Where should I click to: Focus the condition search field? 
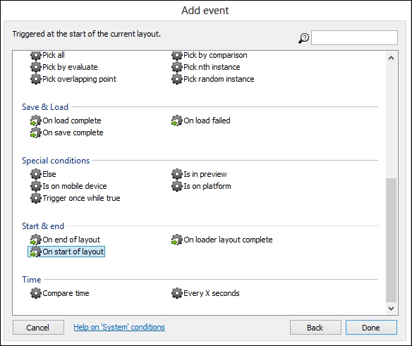coord(354,38)
